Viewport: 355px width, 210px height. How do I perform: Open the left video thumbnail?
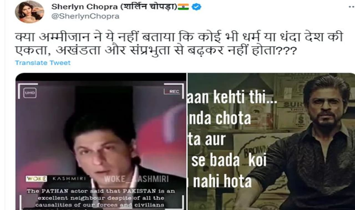tap(101, 141)
